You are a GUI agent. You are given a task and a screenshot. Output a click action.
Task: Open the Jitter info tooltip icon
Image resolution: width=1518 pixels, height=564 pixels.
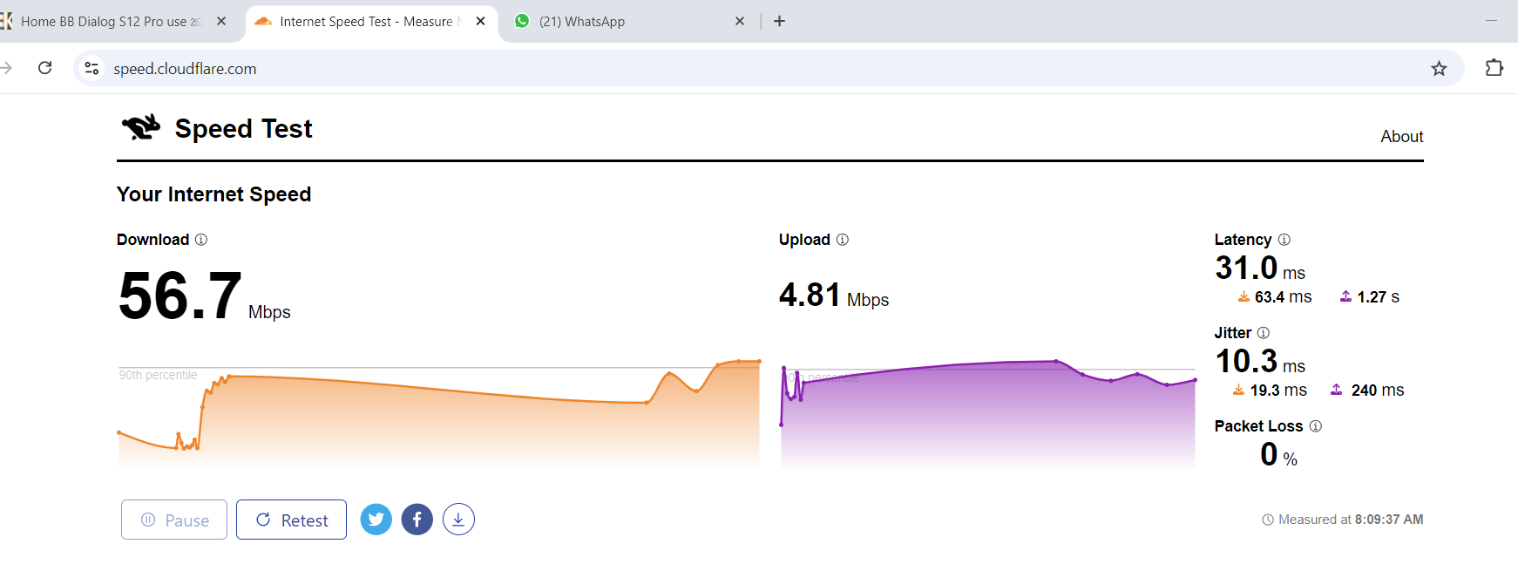1264,333
